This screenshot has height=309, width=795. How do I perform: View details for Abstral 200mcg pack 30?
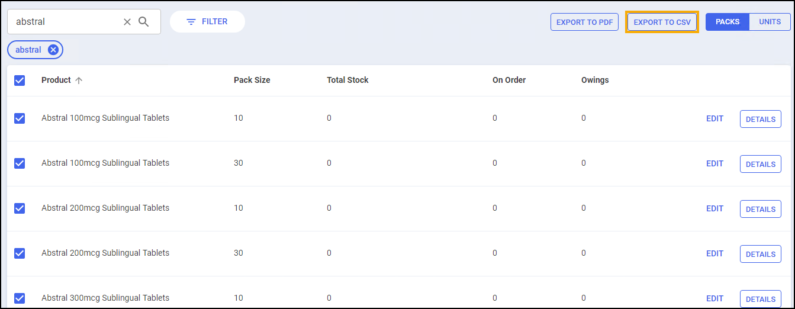[760, 254]
